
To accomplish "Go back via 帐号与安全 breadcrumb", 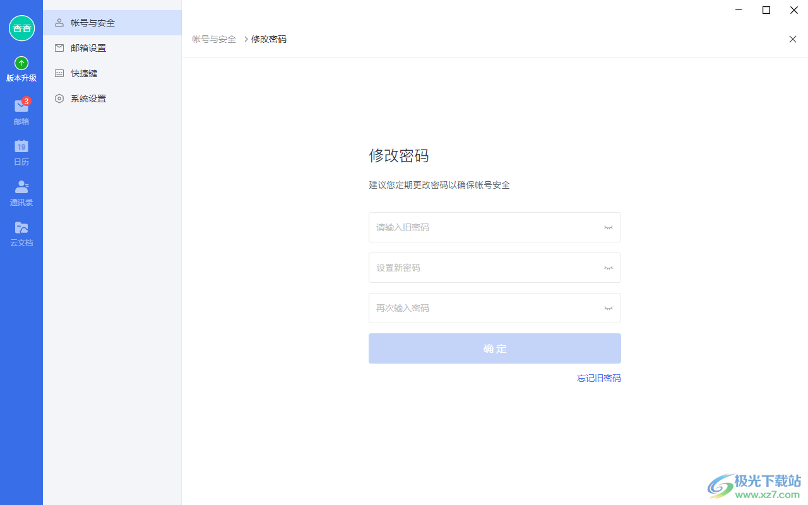I will [x=214, y=39].
